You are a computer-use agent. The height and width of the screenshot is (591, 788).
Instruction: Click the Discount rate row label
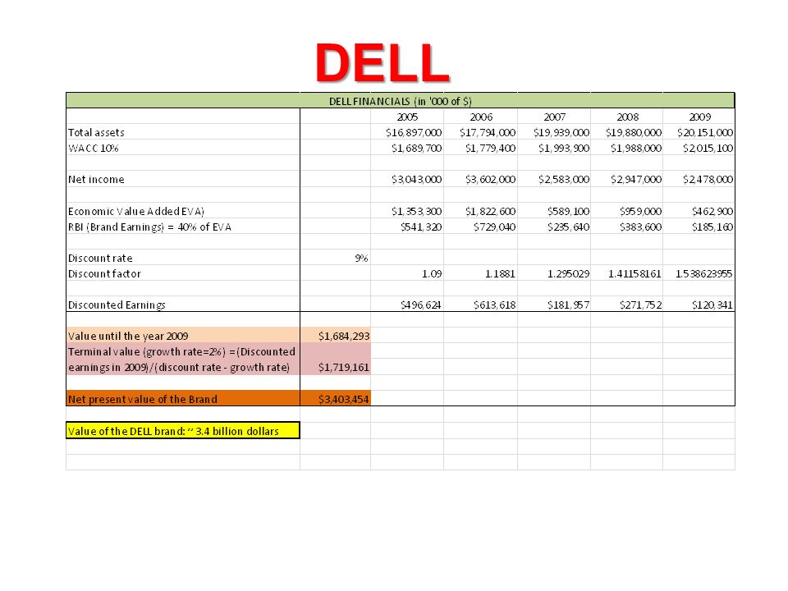tap(100, 258)
